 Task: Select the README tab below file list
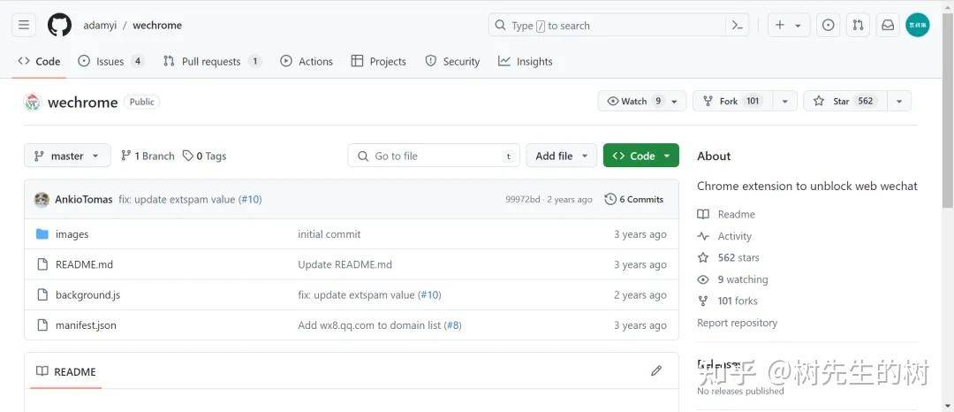click(x=65, y=372)
